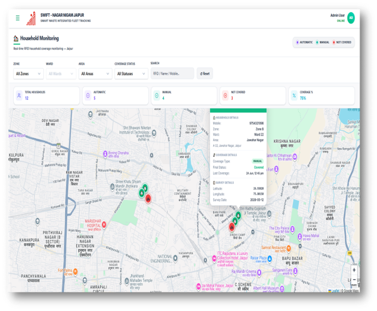
Task: Select the red household marker near Sindhi Camp
Action: coord(232,227)
